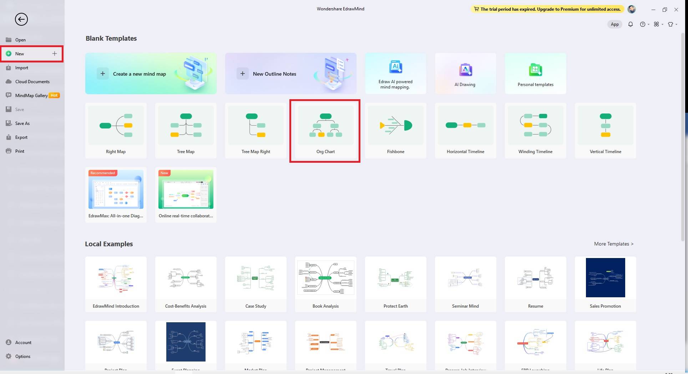This screenshot has width=688, height=374.
Task: Open the EdrawMax All-in-one Diagram card
Action: click(x=116, y=195)
